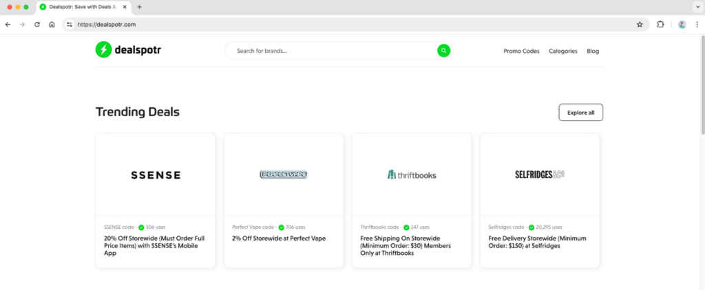Expand the tab search dropdown arrow
The image size is (705, 290).
(x=697, y=7)
